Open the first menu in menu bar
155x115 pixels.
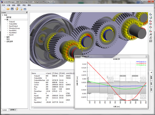click(x=3, y=5)
